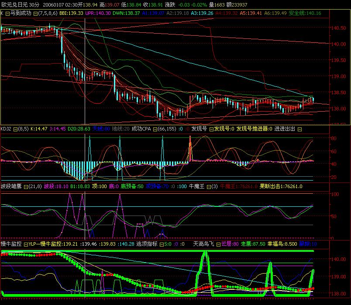Select the 天高鸟飞 indicator name

203,244
